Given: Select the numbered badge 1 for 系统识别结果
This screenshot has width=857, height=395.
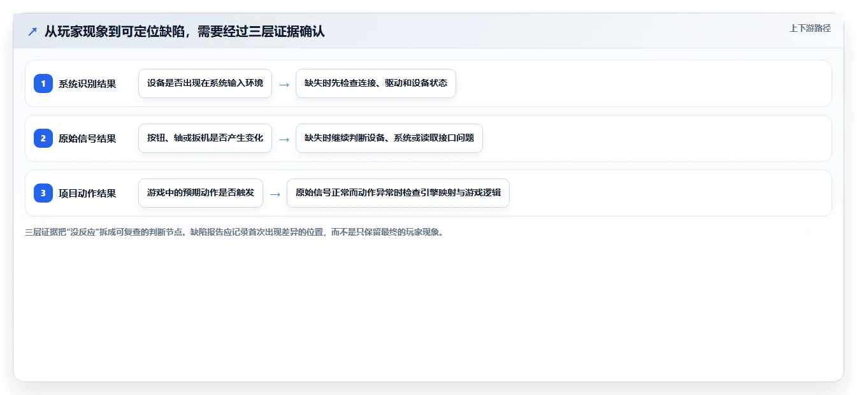Looking at the screenshot, I should coord(43,83).
